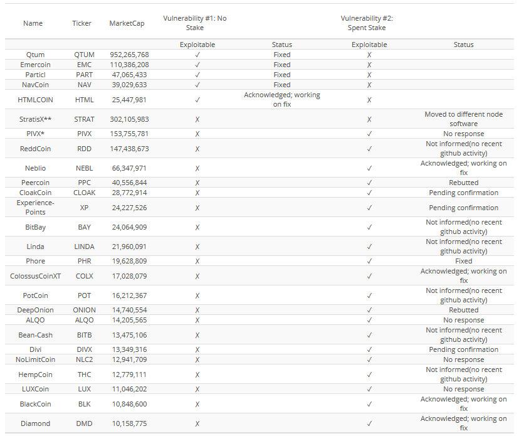Click the HTMLCOIN No Stake checkmark
The width and height of the screenshot is (519, 436).
click(x=197, y=100)
